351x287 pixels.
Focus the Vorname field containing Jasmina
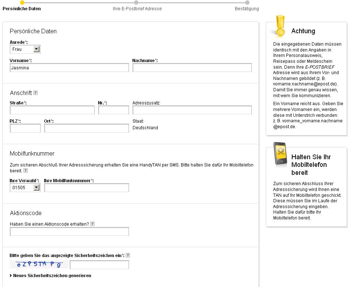coord(69,68)
